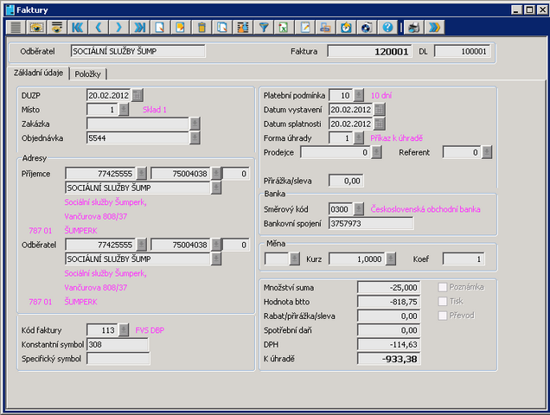Check the Převod checkbox
Viewport: 550px width, 415px height.
point(444,316)
